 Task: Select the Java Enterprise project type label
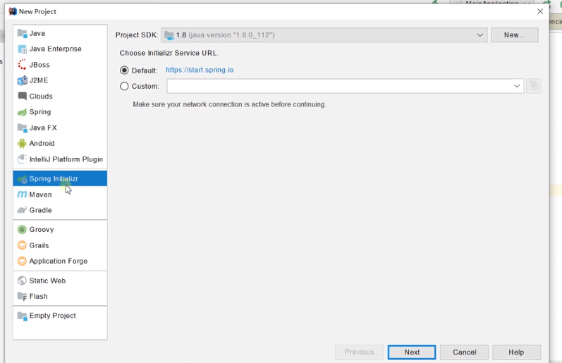(56, 49)
